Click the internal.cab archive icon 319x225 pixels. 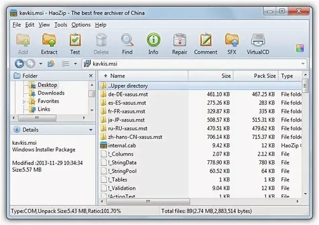click(103, 145)
